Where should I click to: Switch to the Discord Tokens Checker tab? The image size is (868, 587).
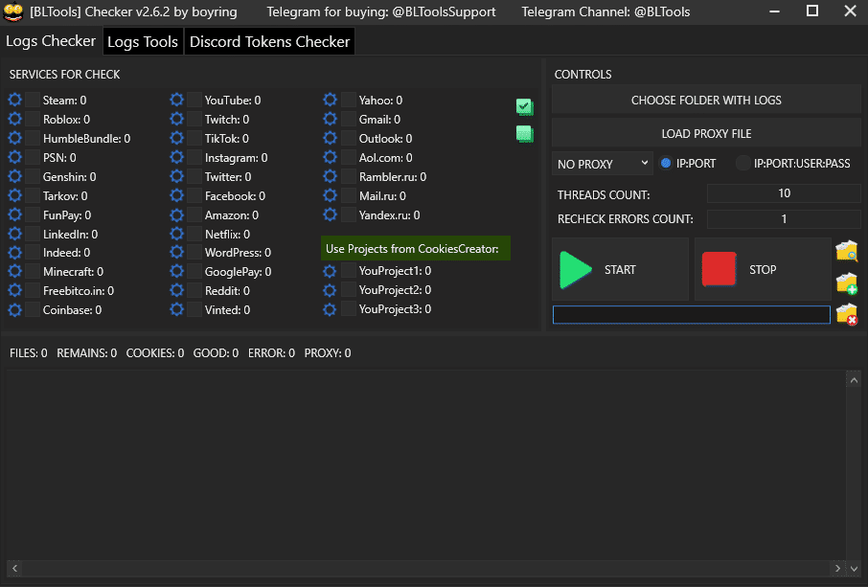pos(269,41)
